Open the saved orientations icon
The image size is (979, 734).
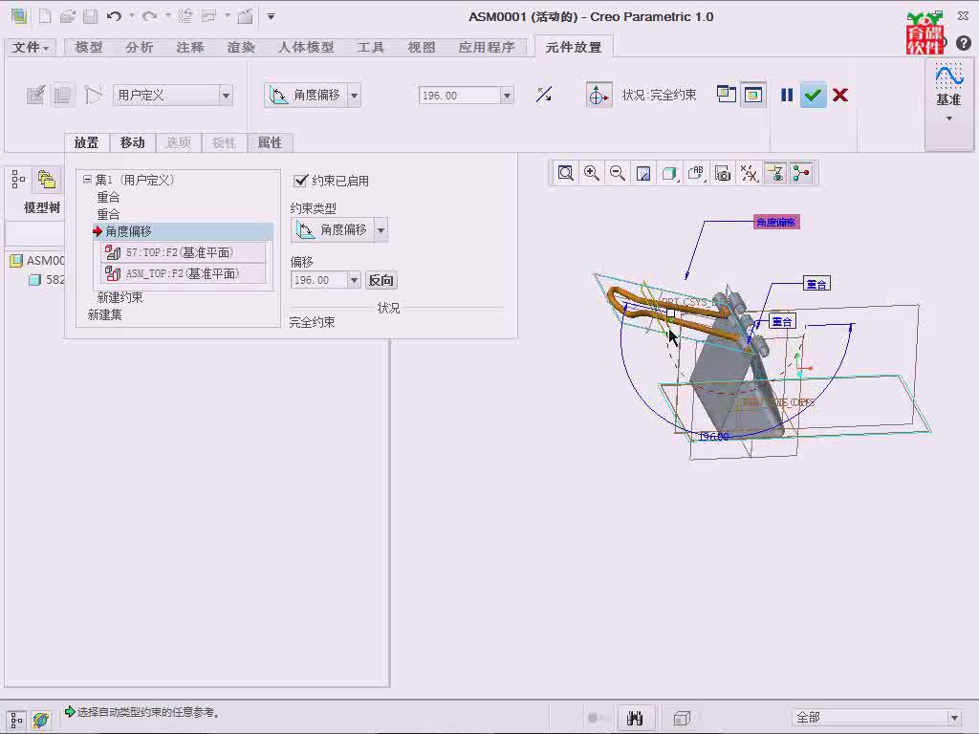click(696, 173)
